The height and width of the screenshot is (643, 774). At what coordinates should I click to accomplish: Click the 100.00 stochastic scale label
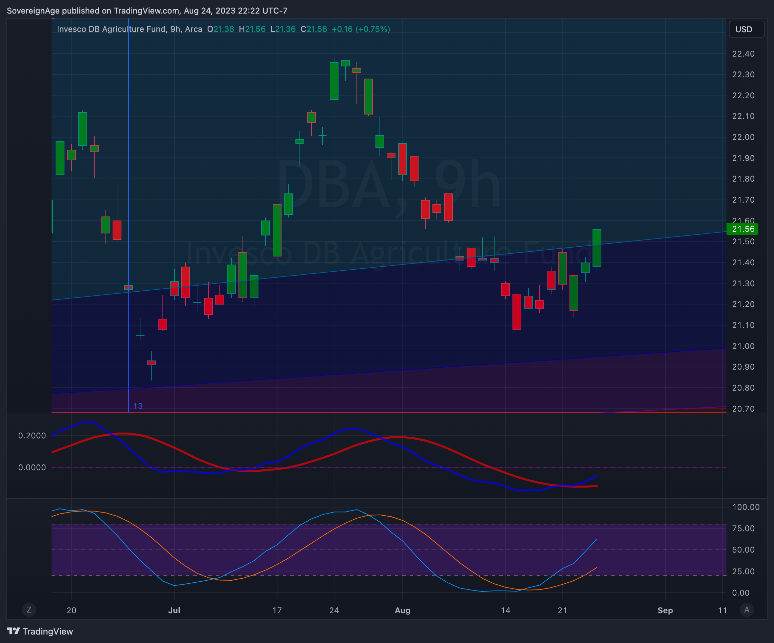point(746,507)
